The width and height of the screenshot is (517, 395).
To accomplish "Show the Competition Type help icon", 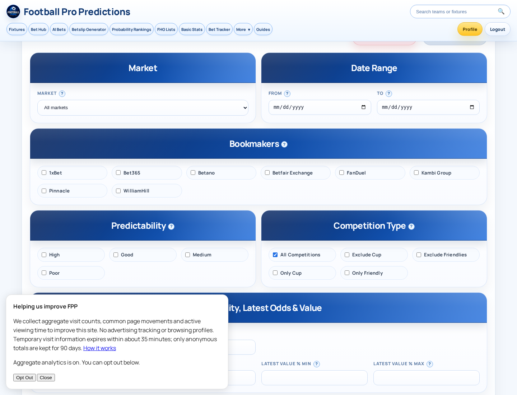I will coord(411,227).
